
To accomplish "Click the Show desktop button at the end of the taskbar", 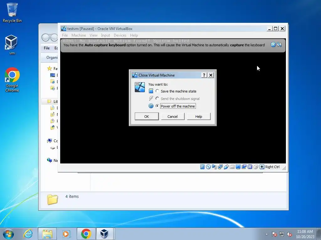I will (x=319, y=234).
